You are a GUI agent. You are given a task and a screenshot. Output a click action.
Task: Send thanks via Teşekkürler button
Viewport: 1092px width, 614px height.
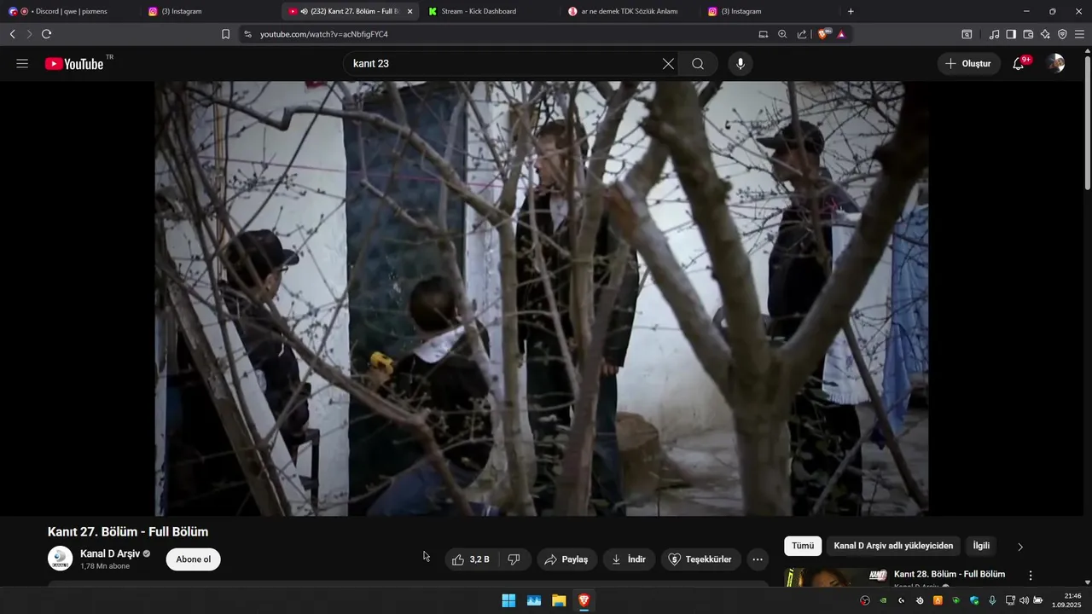click(x=700, y=559)
